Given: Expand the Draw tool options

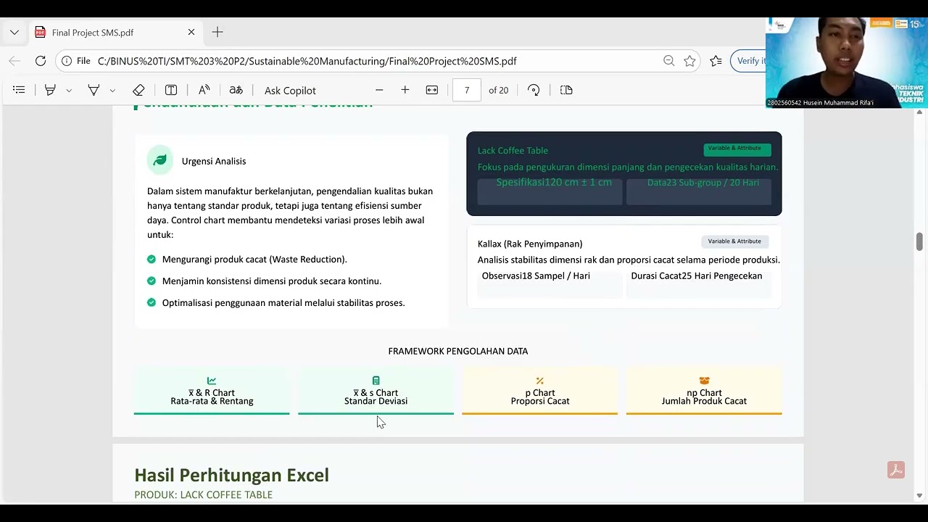Looking at the screenshot, I should (x=112, y=90).
